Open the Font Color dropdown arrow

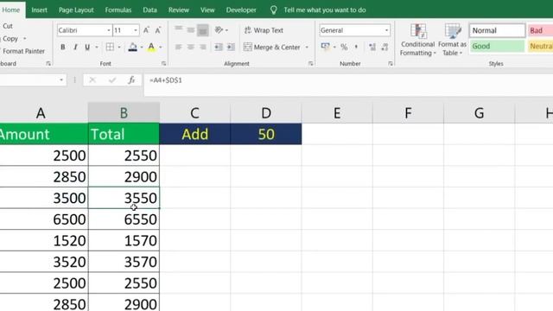click(161, 47)
